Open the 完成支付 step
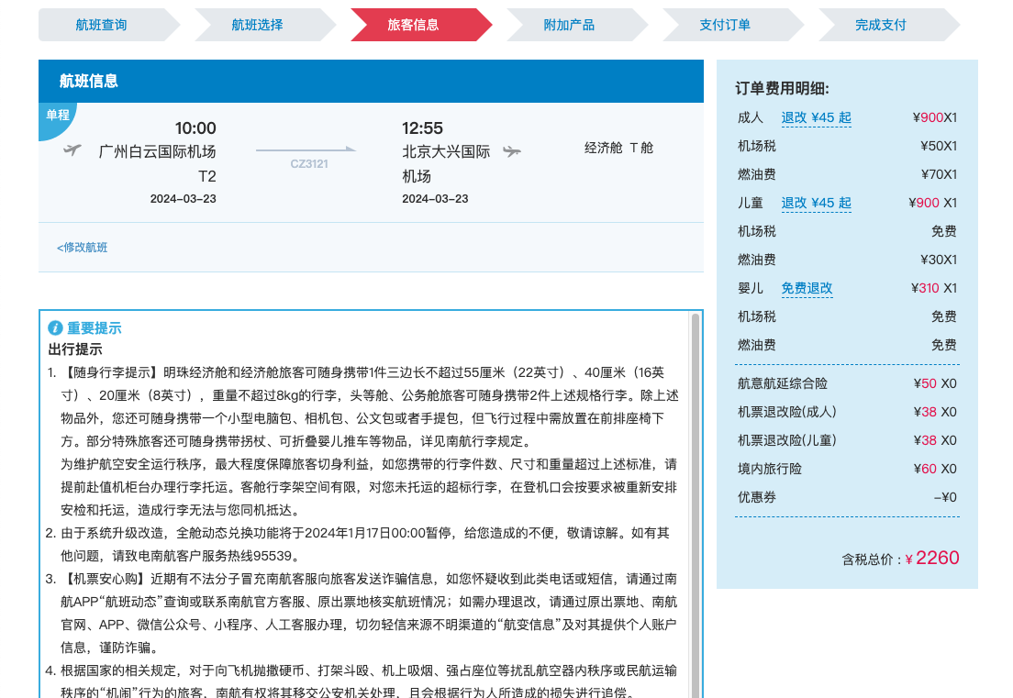The image size is (1013, 698). pos(881,25)
